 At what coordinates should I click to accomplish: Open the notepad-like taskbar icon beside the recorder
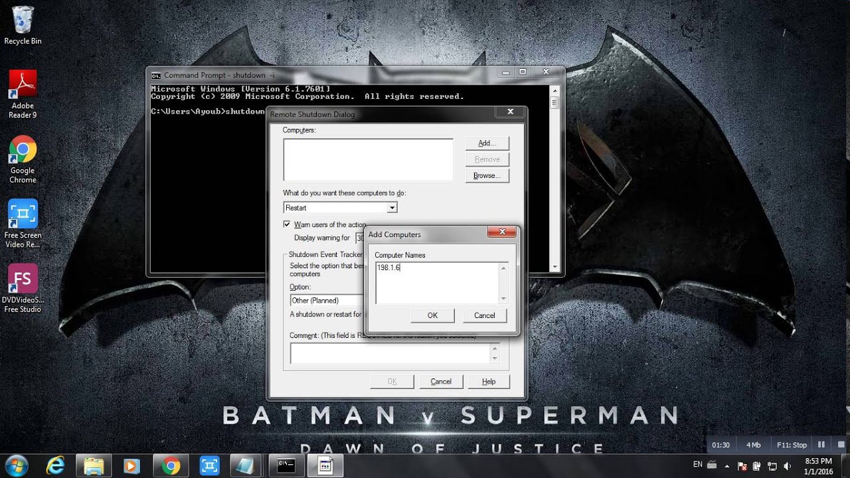[x=248, y=466]
